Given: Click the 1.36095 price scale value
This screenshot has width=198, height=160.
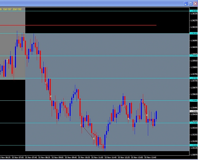Looking at the screenshot, I should tap(194, 41).
